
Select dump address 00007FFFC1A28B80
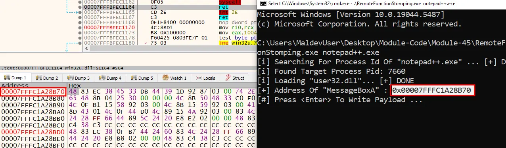point(33,99)
